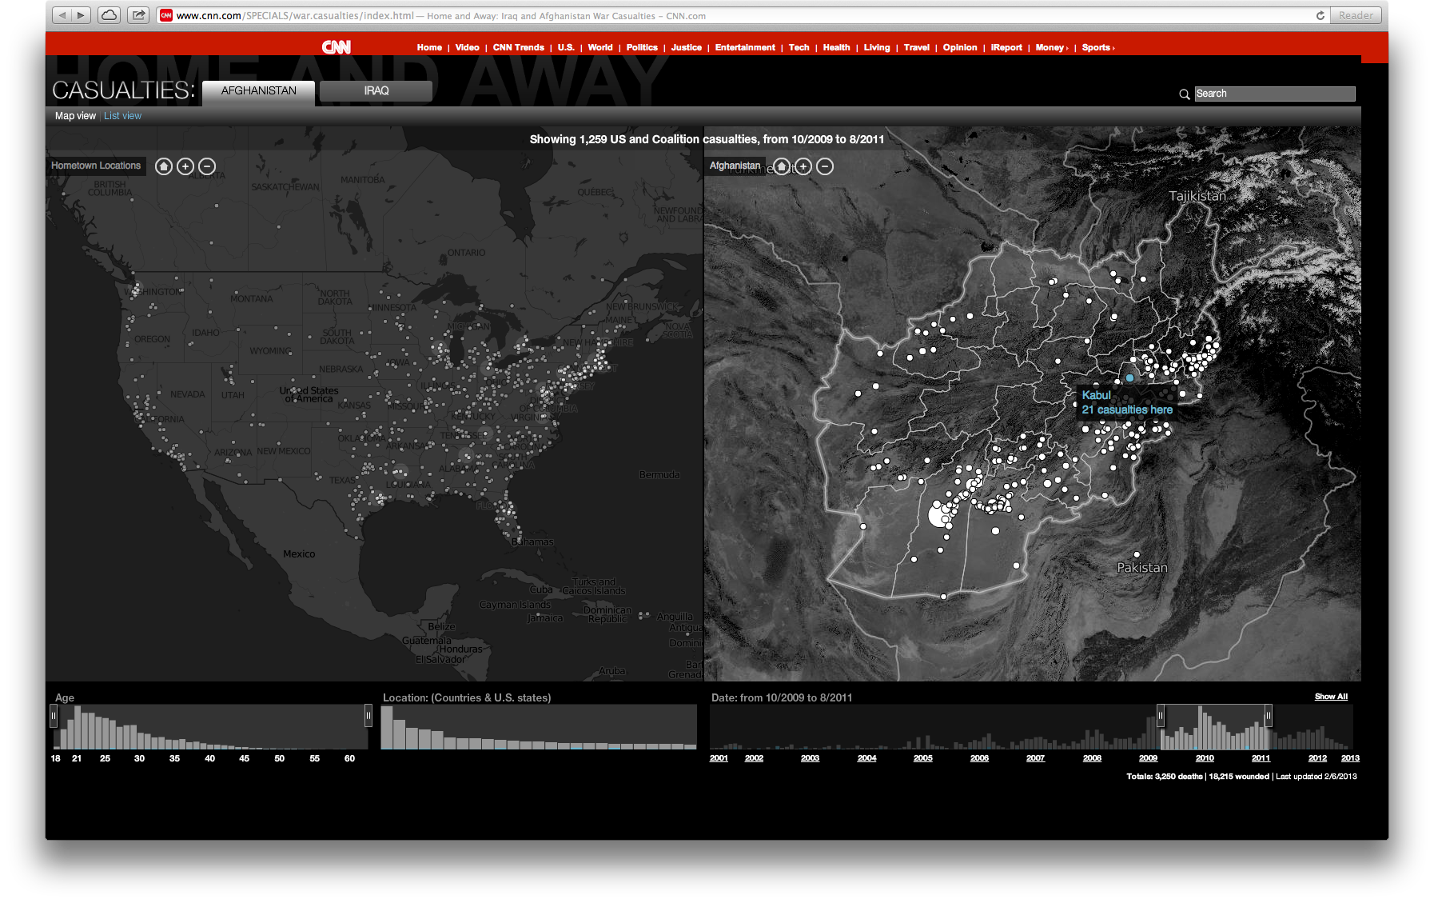Switch to the IRAQ casualties tab
The image size is (1434, 903).
coord(376,91)
